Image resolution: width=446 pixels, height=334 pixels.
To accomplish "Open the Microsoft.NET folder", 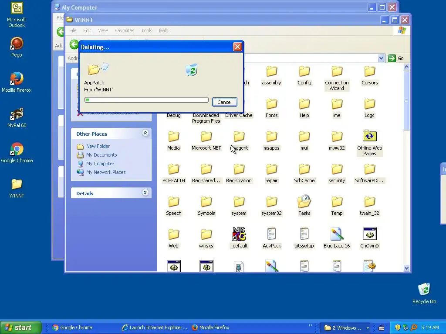I will pos(206,140).
